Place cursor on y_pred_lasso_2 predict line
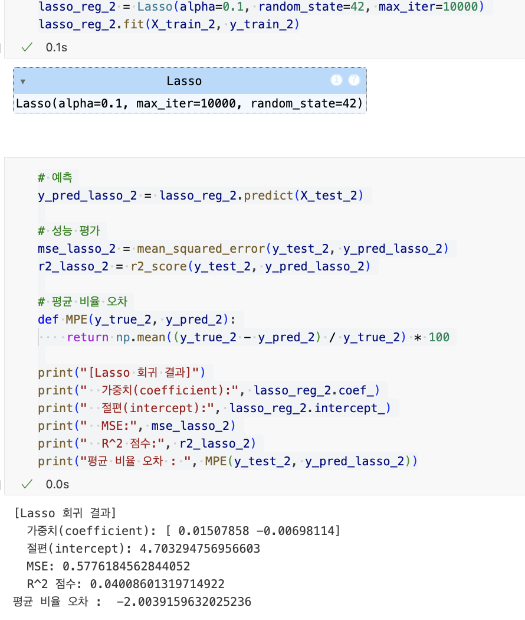The width and height of the screenshot is (525, 620). [x=201, y=195]
